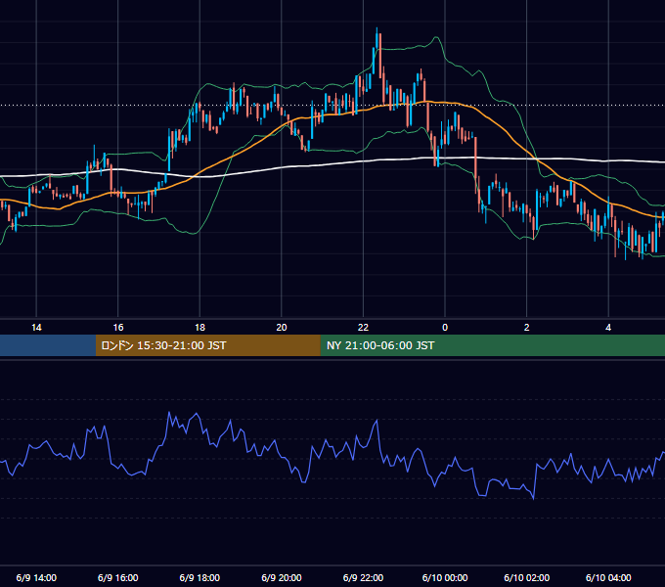This screenshot has width=665, height=587.
Task: Click the 20 hour axis label
Action: tap(282, 328)
